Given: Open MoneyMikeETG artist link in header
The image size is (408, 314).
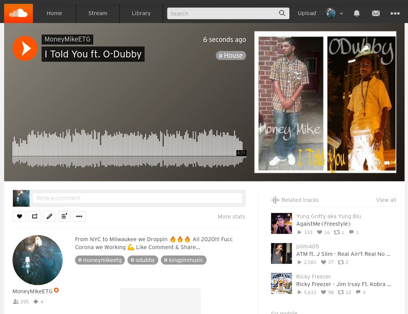Looking at the screenshot, I should coord(67,39).
